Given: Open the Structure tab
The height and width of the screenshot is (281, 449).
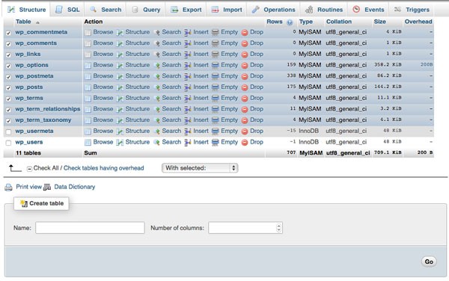Looking at the screenshot, I should pyautogui.click(x=27, y=10).
